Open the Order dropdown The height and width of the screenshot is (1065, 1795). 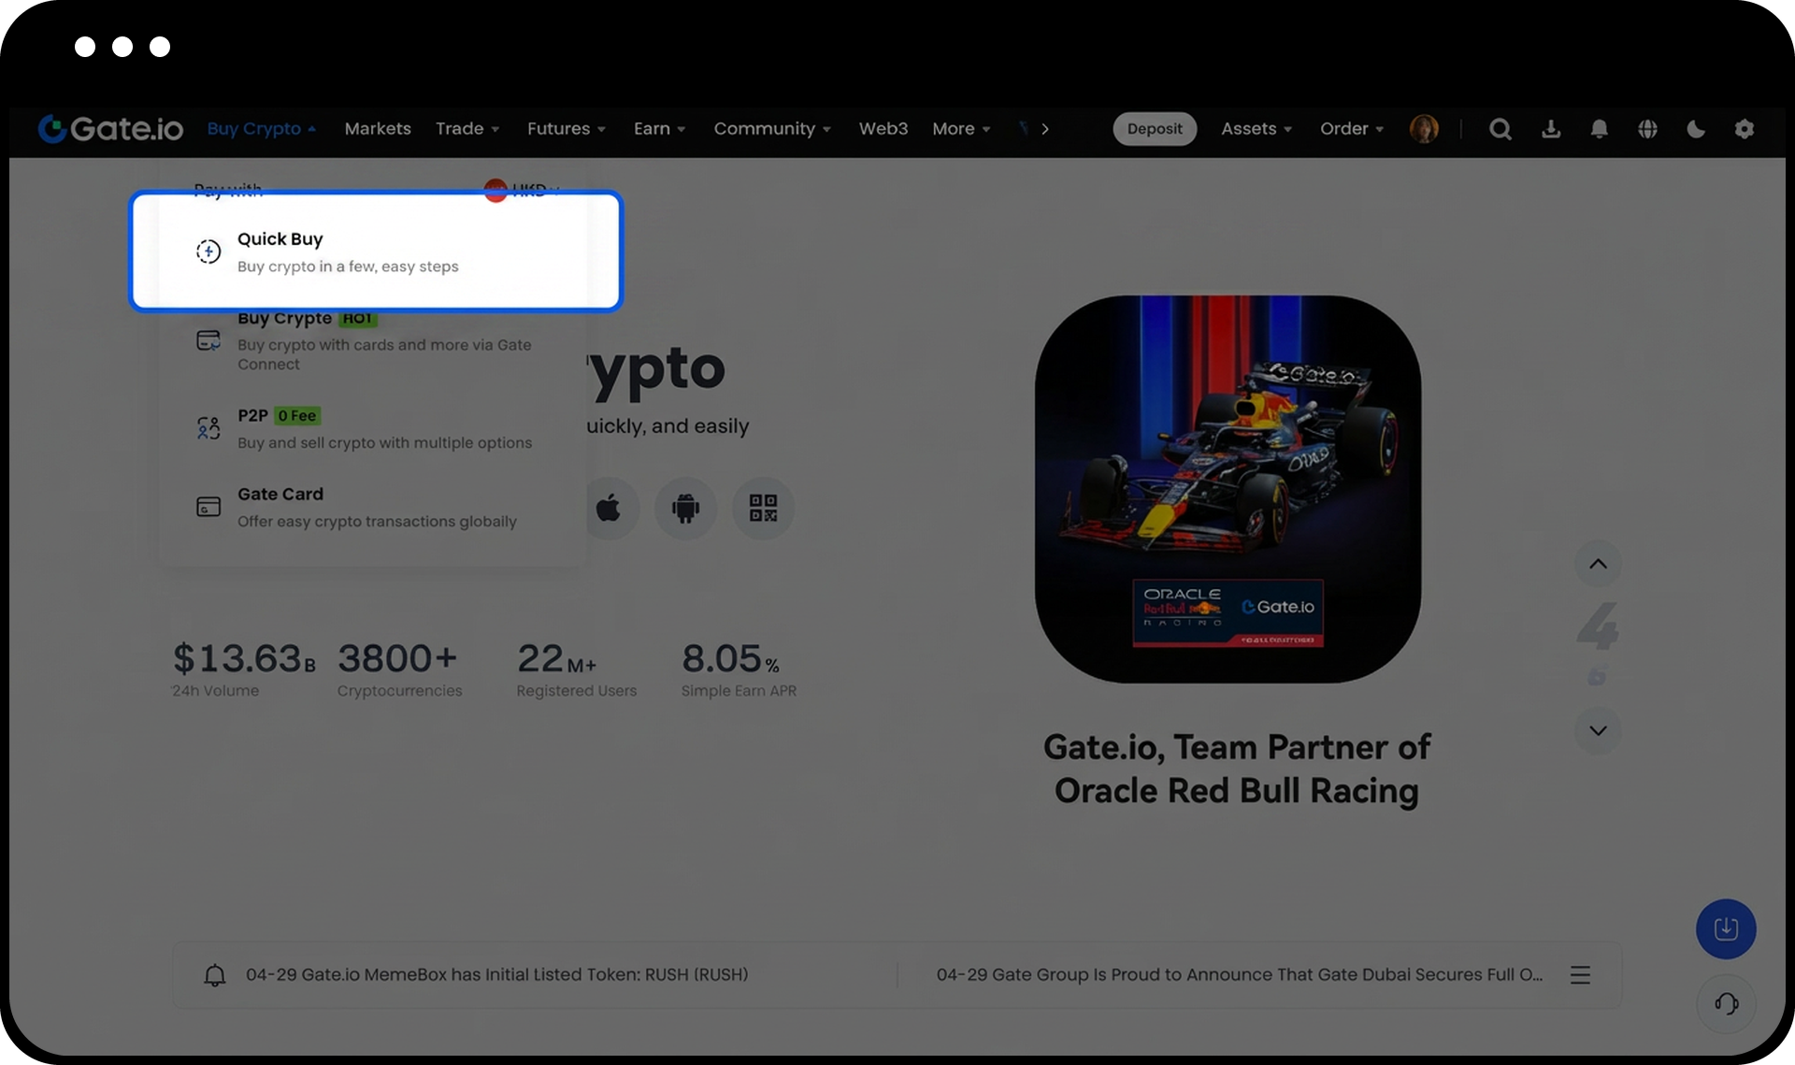(1351, 129)
